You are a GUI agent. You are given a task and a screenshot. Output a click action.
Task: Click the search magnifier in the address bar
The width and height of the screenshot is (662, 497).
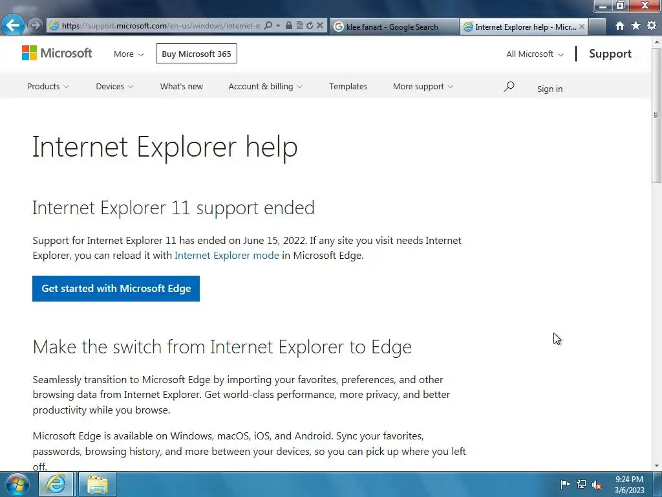coord(268,25)
